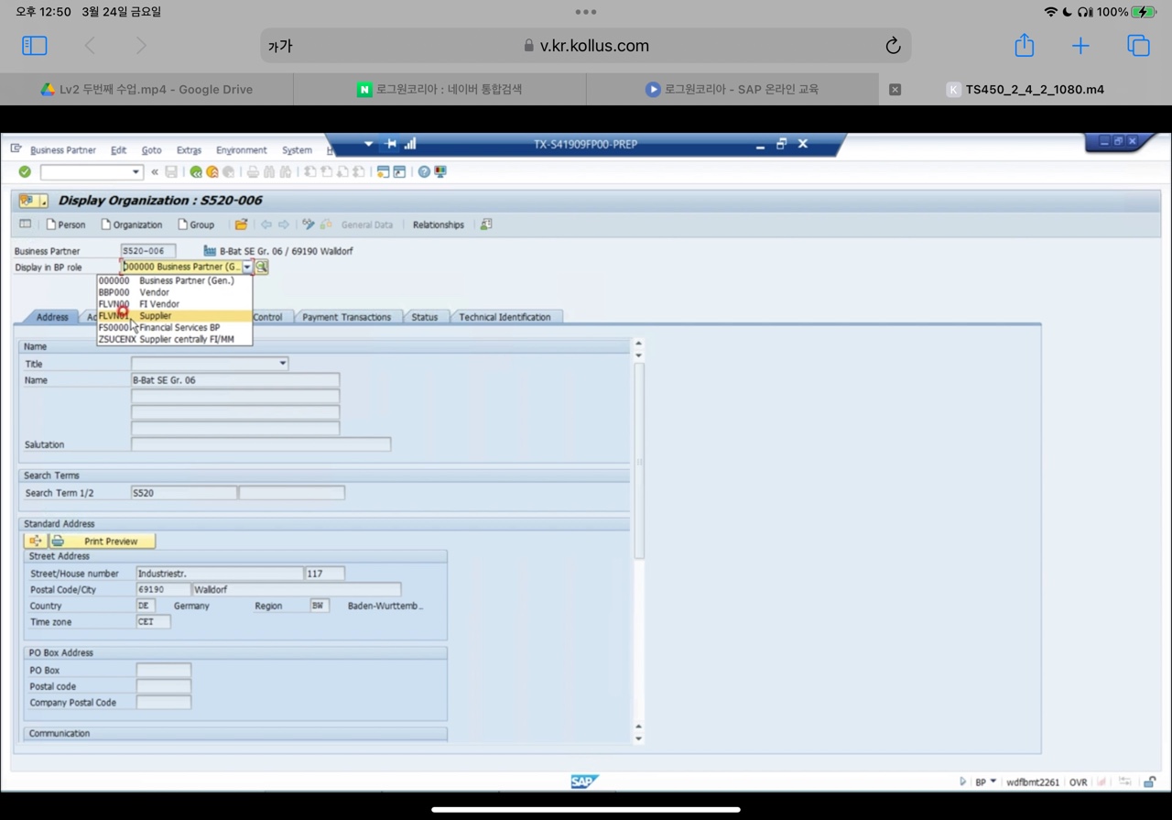Select role BBP000 Vendor
The width and height of the screenshot is (1172, 820).
174,292
